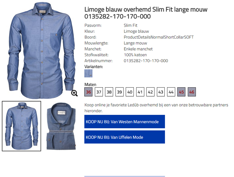Select the front-view shirt thumbnail
The width and height of the screenshot is (234, 177).
point(22,126)
